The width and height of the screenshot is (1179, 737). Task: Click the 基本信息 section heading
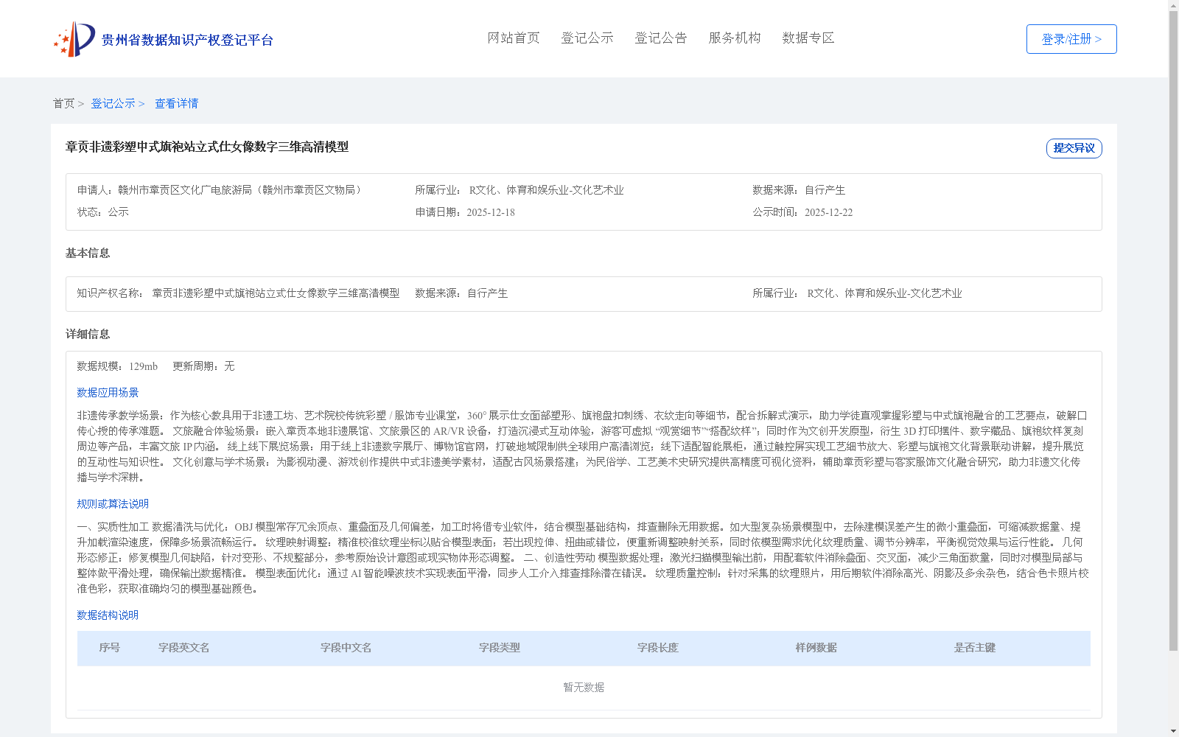pyautogui.click(x=88, y=254)
